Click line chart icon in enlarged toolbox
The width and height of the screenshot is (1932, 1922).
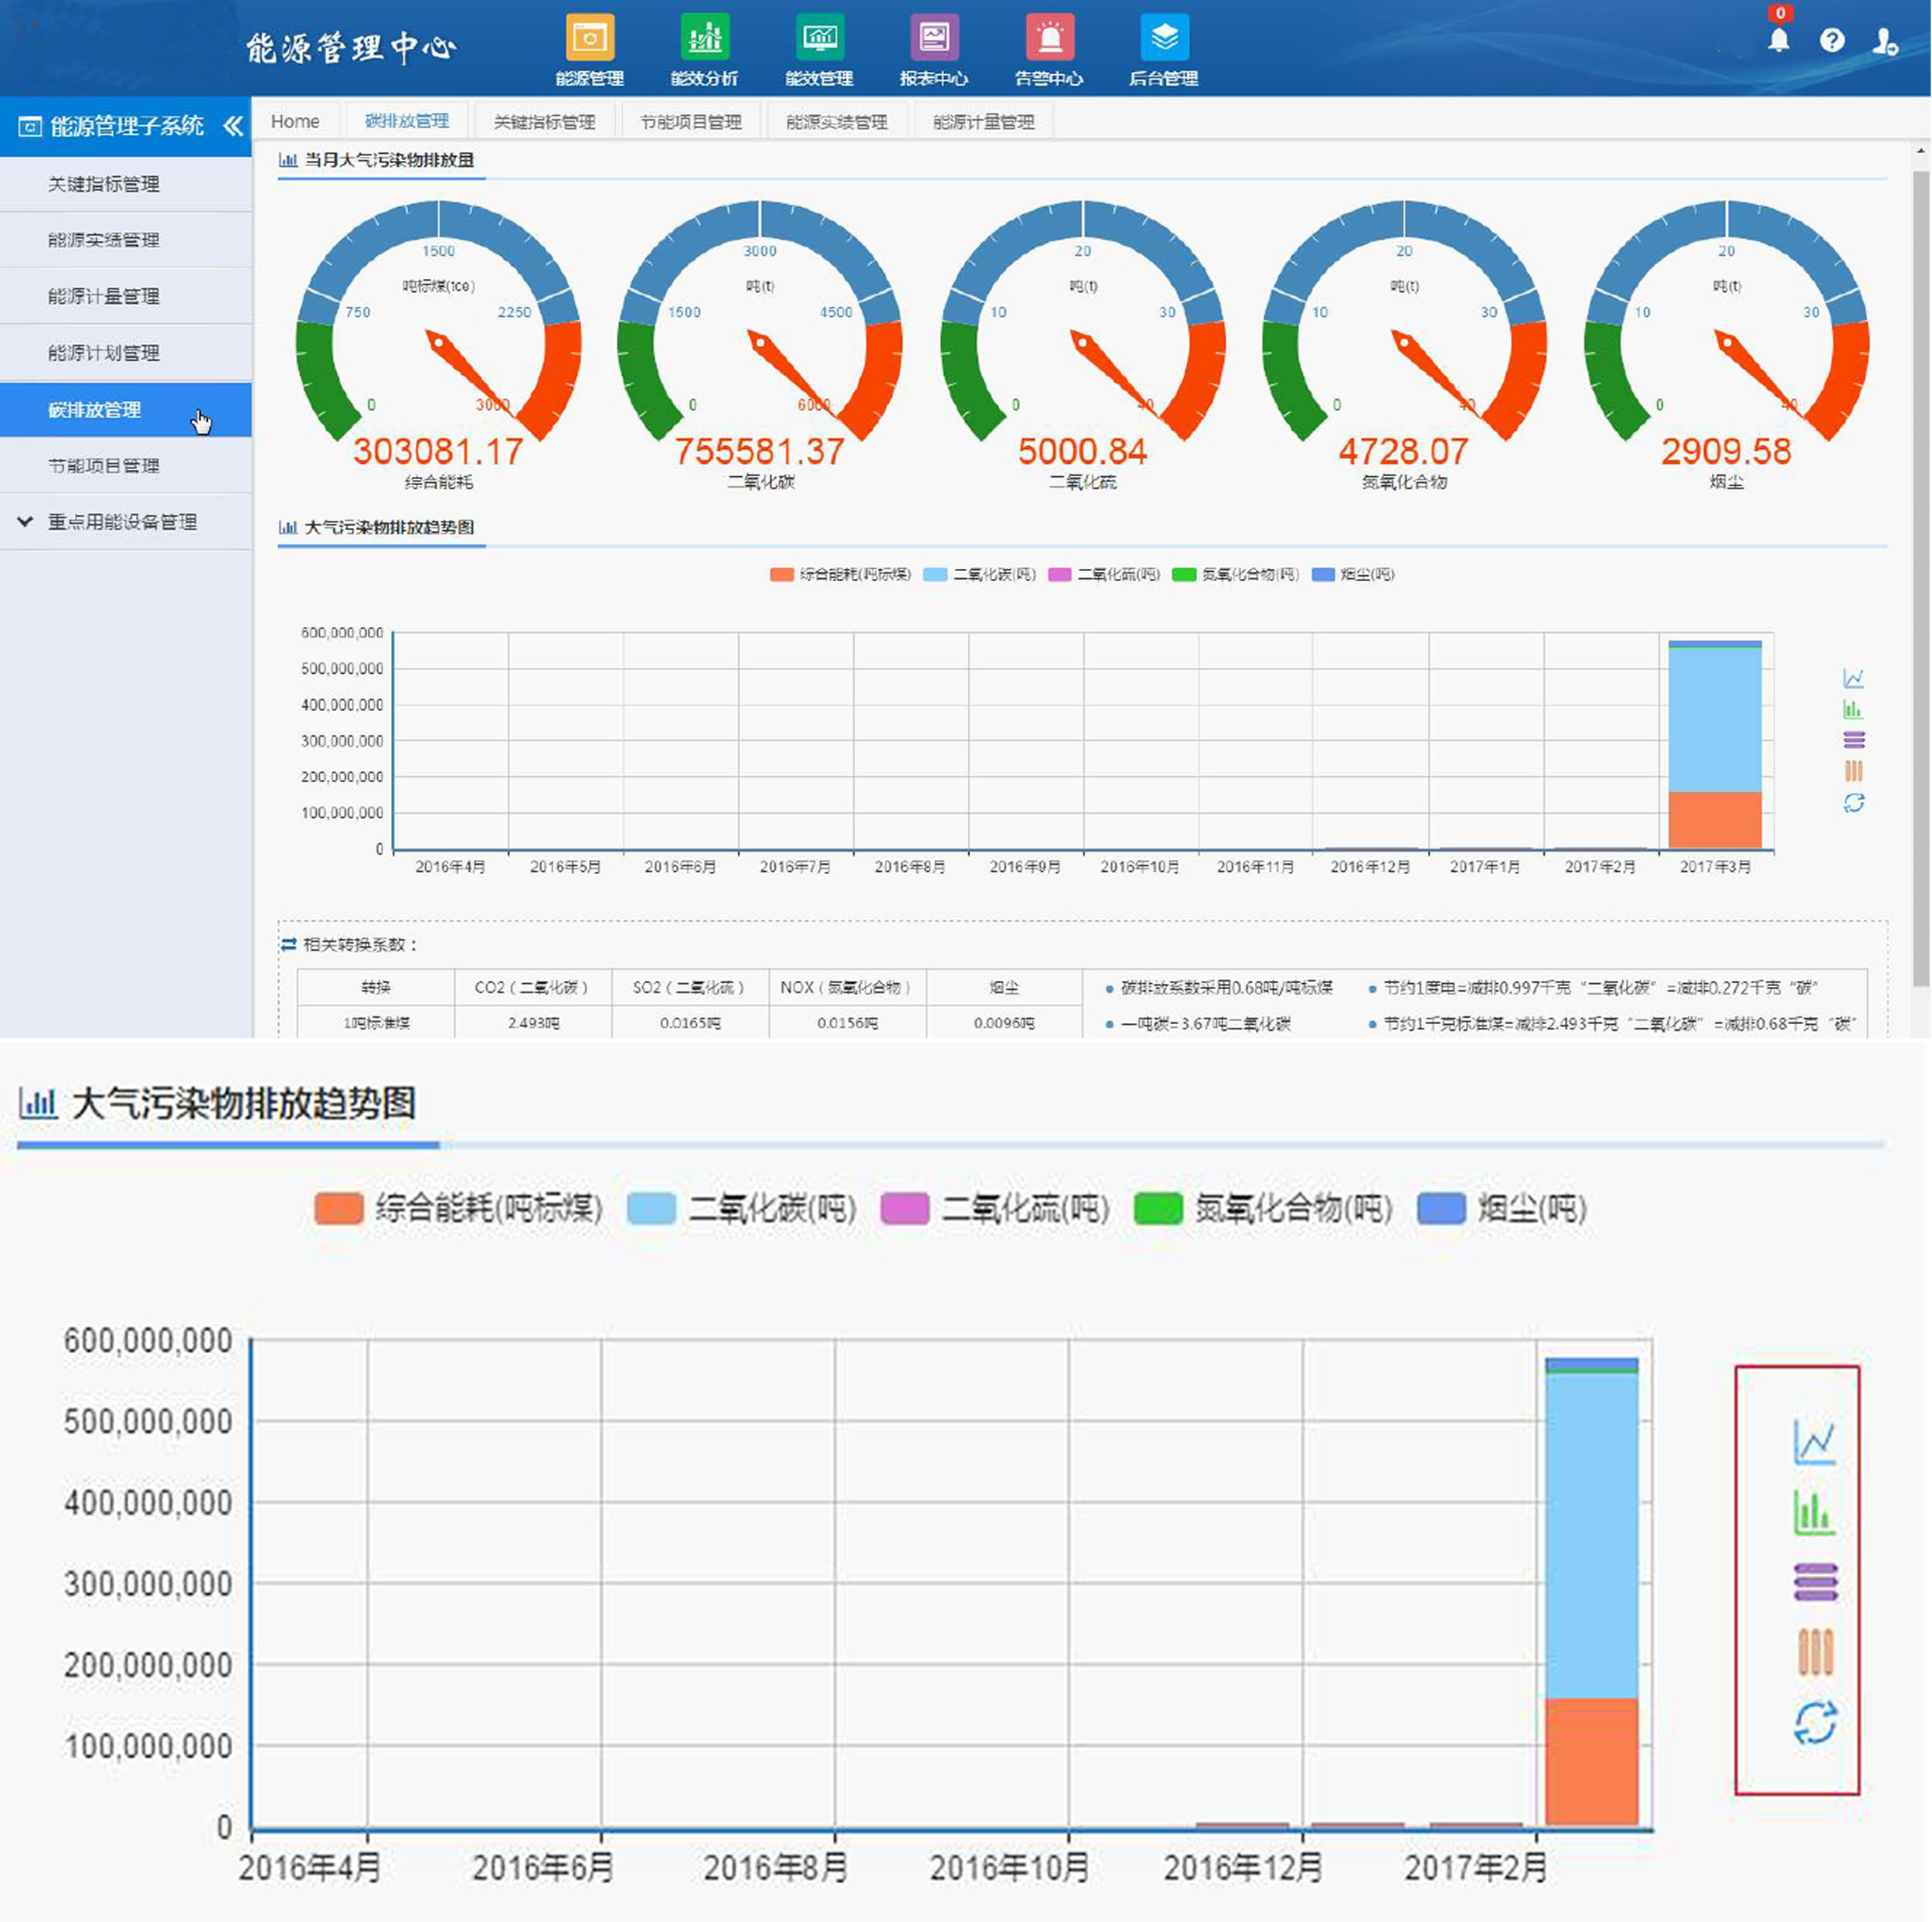tap(1815, 1442)
